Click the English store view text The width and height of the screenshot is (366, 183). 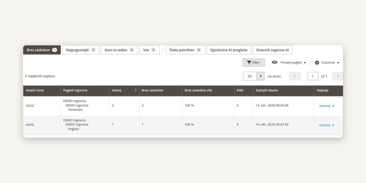pos(73,129)
